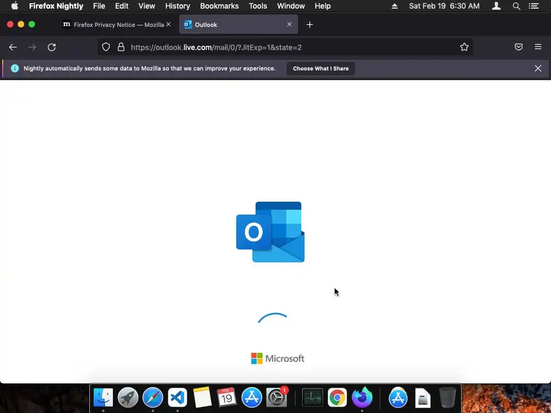Open Finder from the Dock

(x=103, y=397)
